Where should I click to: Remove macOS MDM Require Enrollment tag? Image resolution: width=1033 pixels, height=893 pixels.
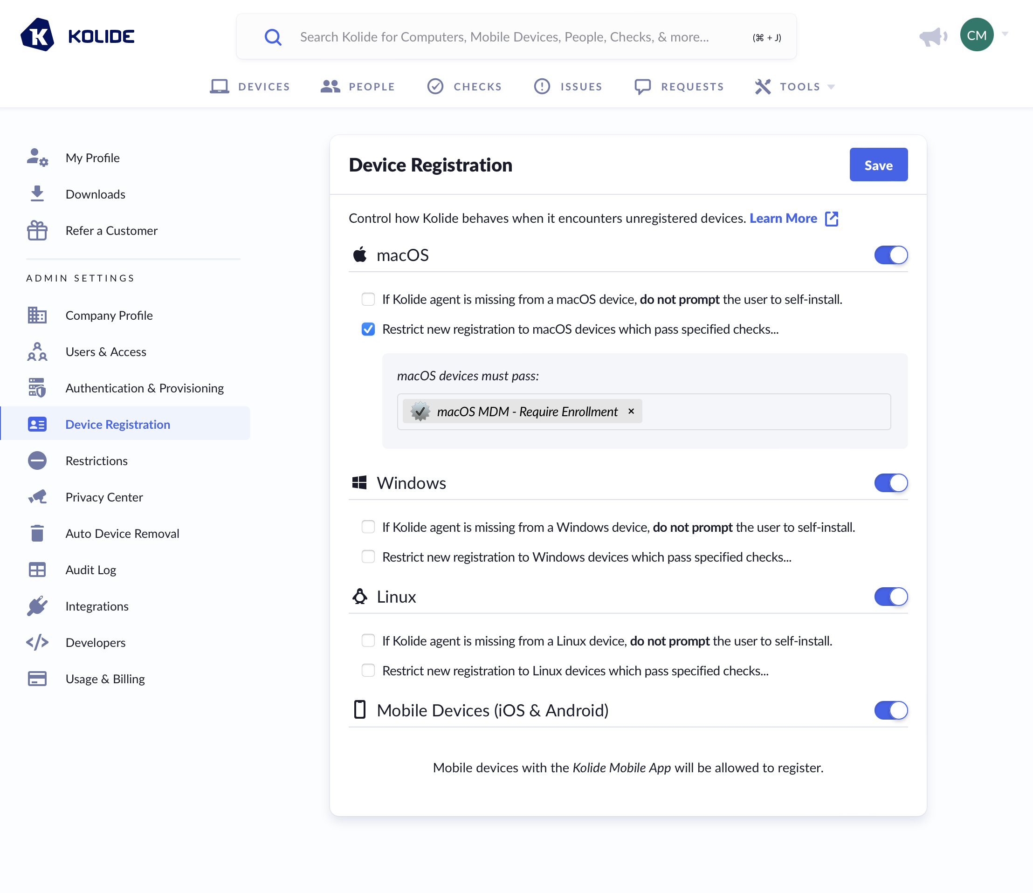(631, 412)
